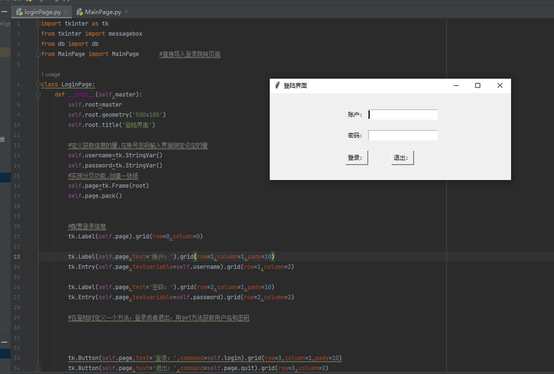The width and height of the screenshot is (554, 374).
Task: Click the comment on line 15
Action: point(103,176)
